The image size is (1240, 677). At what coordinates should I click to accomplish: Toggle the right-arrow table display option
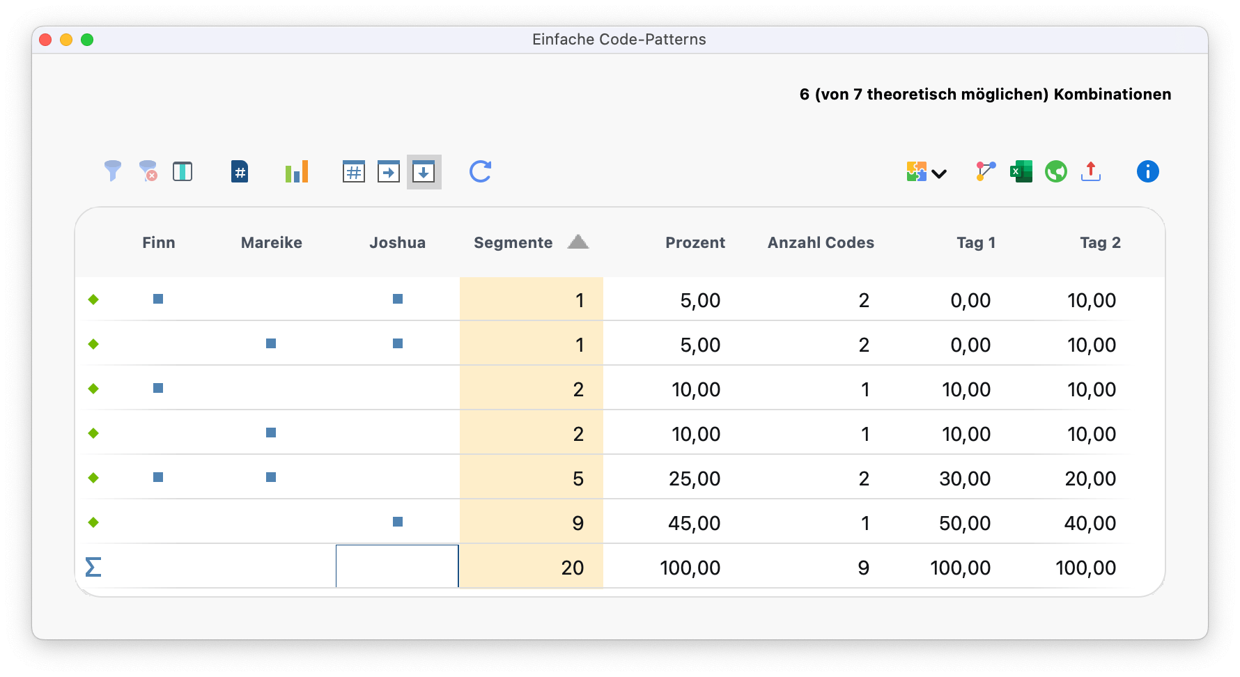point(389,171)
